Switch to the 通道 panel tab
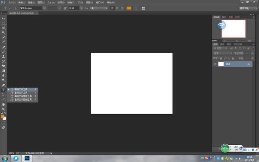The height and width of the screenshot is (162, 259). 222,44
